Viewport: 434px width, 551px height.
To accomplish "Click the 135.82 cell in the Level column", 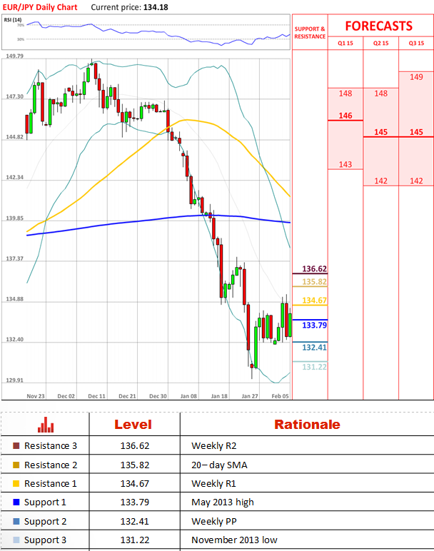I will point(135,465).
